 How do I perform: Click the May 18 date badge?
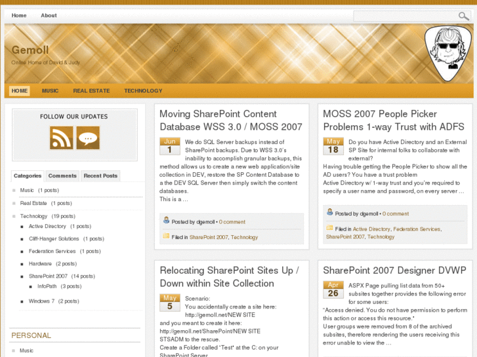(x=333, y=146)
